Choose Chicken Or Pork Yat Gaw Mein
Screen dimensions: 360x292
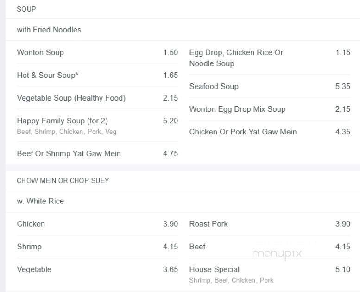[x=243, y=132]
